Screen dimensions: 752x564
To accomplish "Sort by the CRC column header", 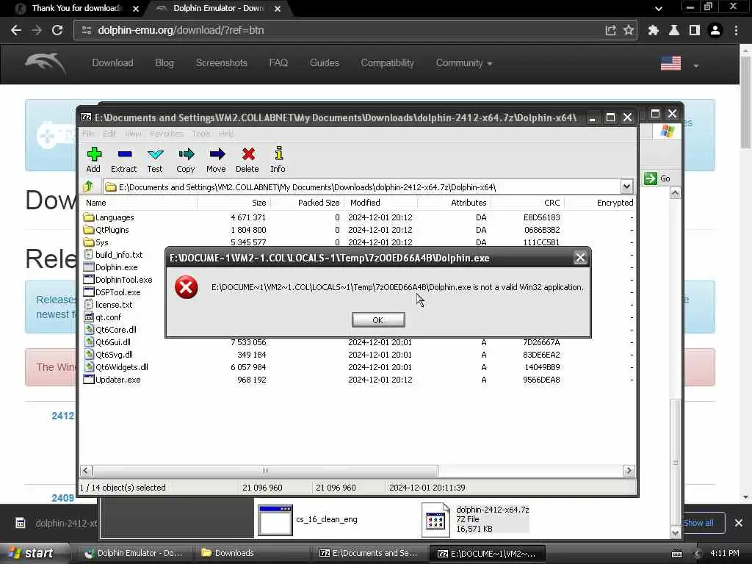I will coord(527,203).
